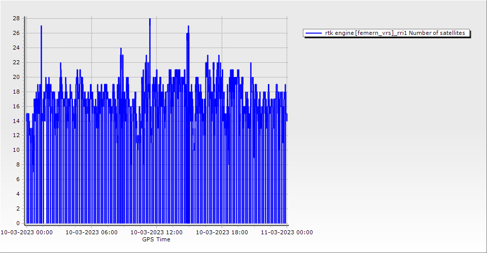Click the y-axis tick label 4
The image size is (487, 253).
coord(18,194)
